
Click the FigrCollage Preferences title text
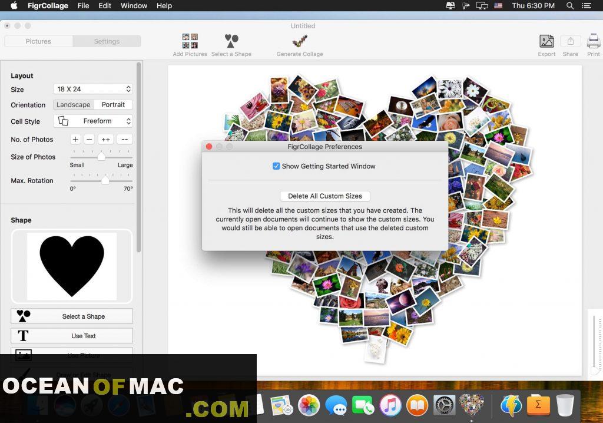click(x=324, y=147)
